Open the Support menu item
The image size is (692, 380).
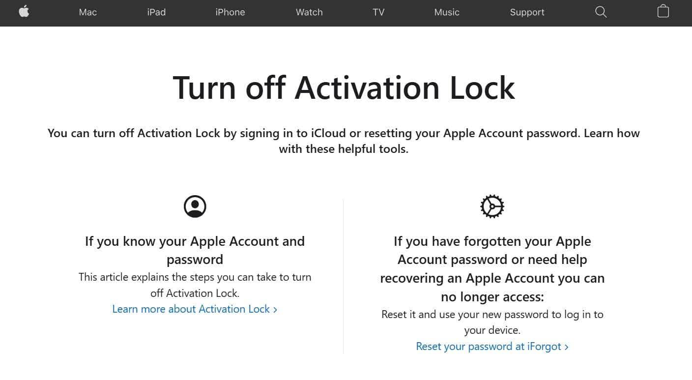527,12
